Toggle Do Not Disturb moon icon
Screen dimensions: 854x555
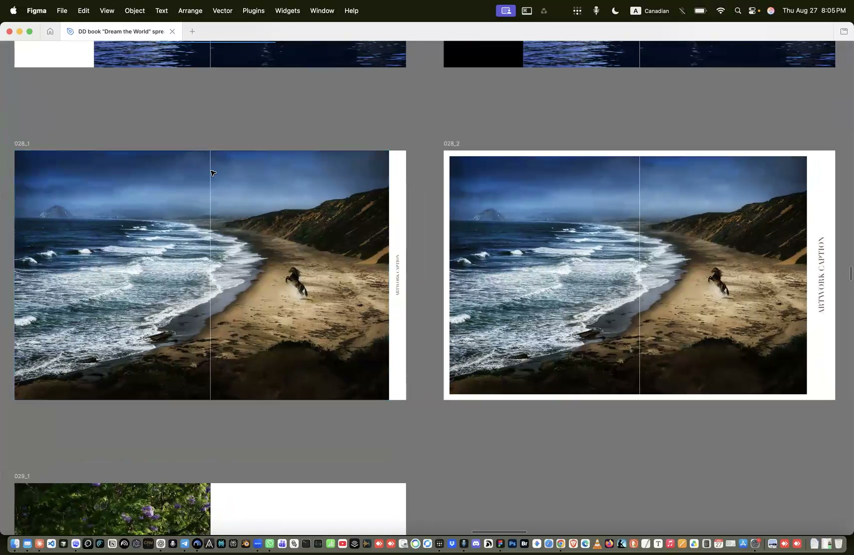click(x=615, y=10)
